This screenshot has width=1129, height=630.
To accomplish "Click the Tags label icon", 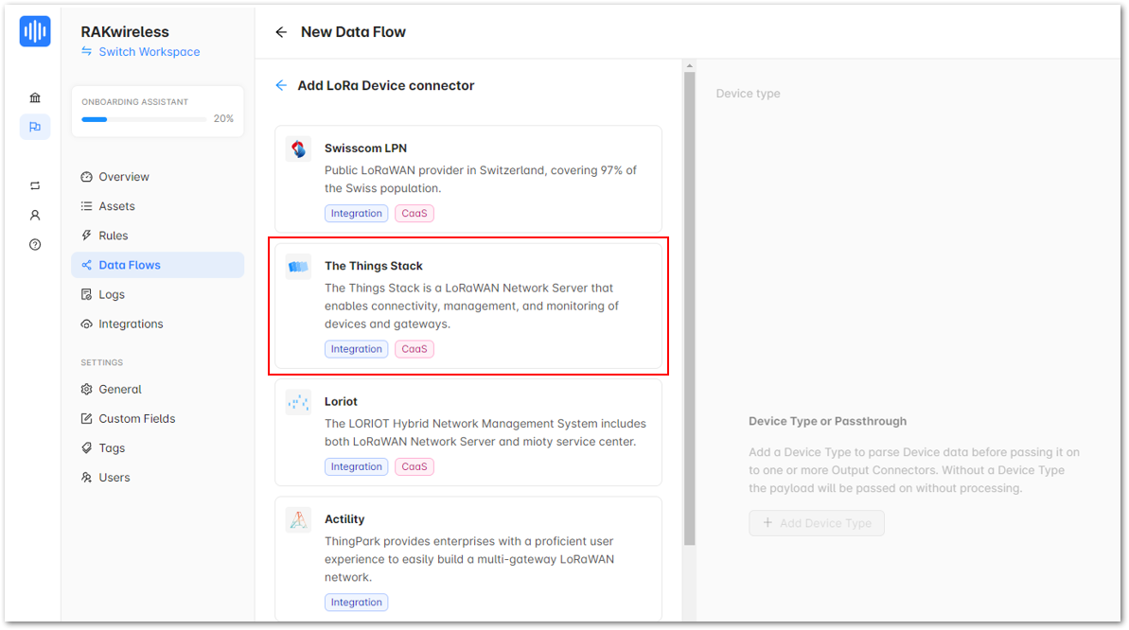I will pyautogui.click(x=86, y=447).
